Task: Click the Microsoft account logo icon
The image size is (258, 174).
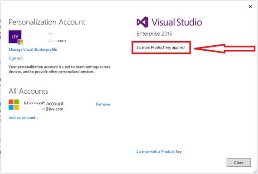Action: (14, 105)
